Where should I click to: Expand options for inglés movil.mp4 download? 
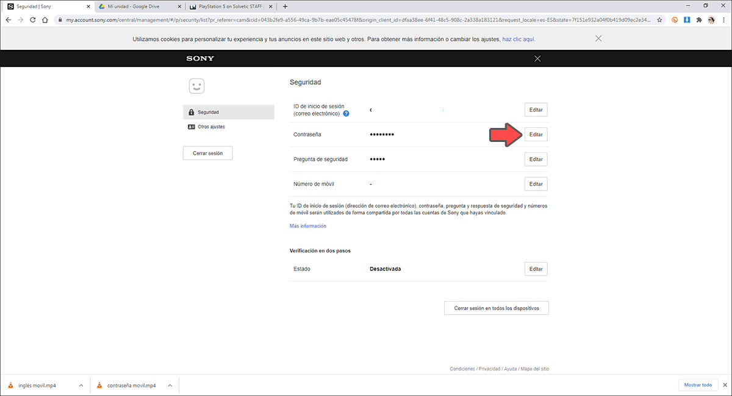click(x=81, y=385)
